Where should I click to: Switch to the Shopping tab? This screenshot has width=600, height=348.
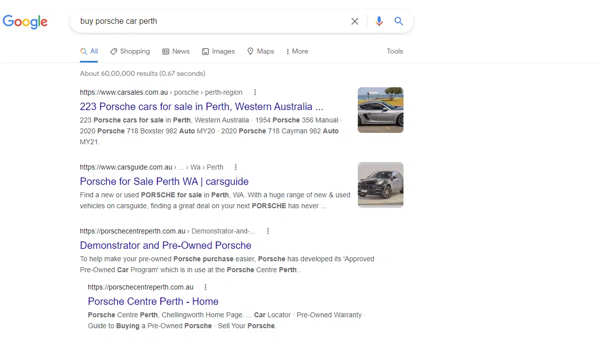coord(130,51)
